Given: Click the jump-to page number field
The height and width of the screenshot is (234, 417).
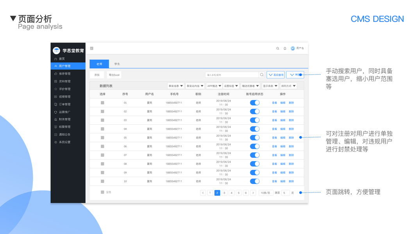Looking at the screenshot, I should pos(285,193).
